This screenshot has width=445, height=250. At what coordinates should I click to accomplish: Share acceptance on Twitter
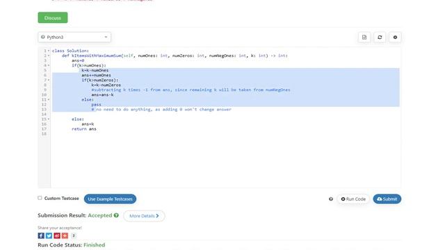coord(49,235)
